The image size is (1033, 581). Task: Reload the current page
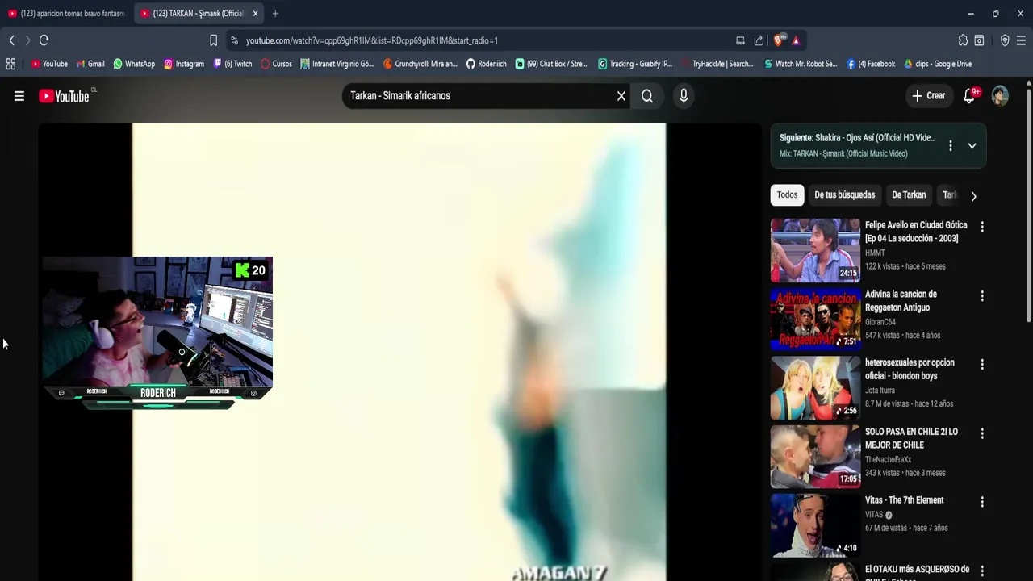[44, 40]
